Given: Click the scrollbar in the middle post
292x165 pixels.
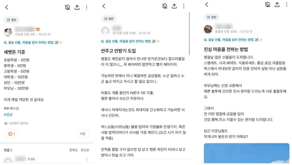Looking at the screenshot, I should point(189,34).
